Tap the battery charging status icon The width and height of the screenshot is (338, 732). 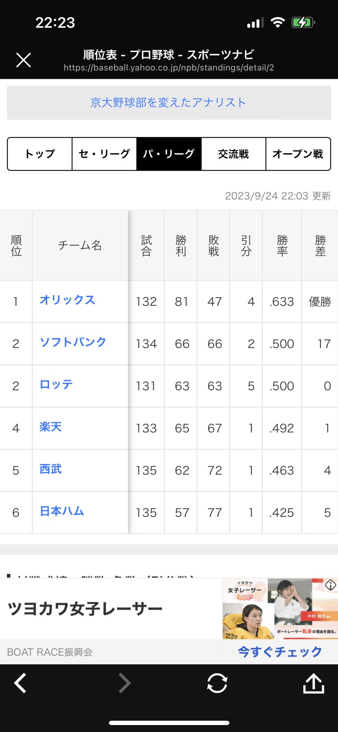[303, 23]
